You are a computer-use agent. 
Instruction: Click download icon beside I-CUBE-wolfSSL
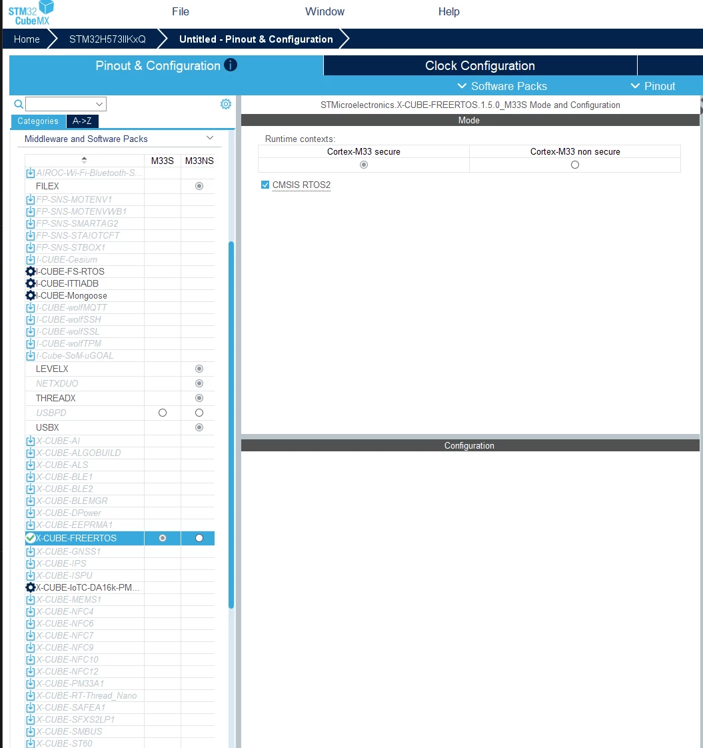pyautogui.click(x=31, y=331)
